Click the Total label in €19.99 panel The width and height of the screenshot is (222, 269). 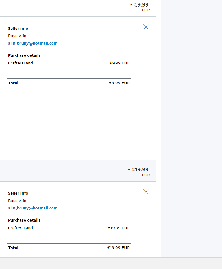(x=13, y=248)
